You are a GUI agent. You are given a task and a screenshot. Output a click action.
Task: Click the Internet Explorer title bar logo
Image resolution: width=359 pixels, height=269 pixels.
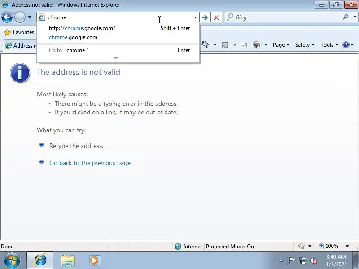click(5, 5)
